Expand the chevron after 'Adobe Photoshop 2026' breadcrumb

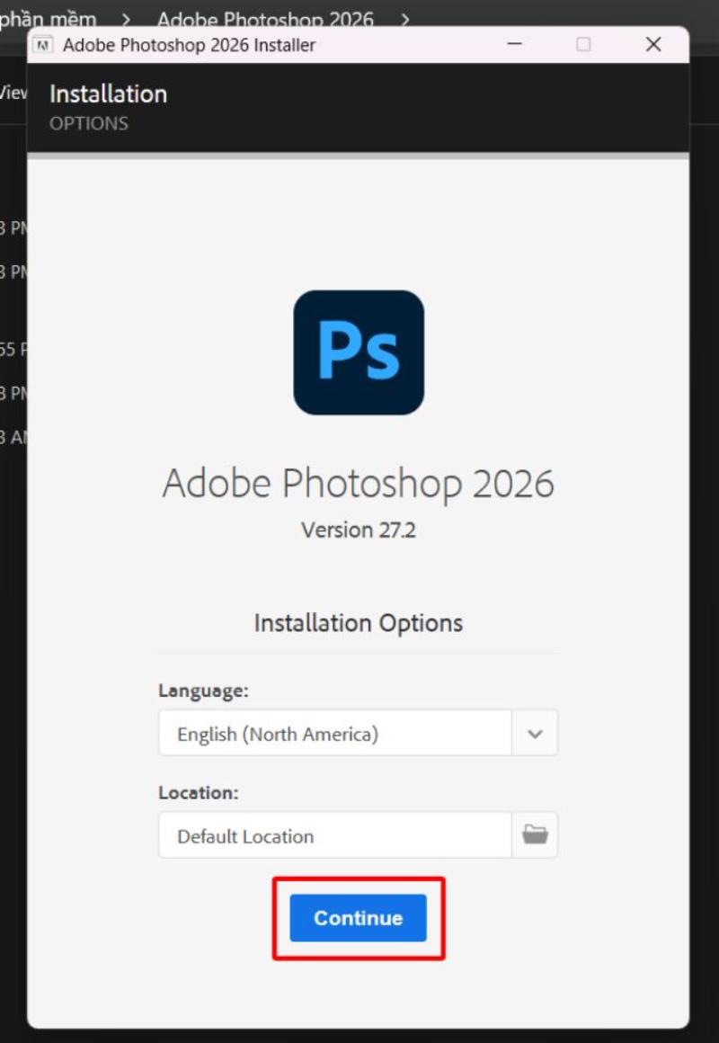click(x=405, y=18)
